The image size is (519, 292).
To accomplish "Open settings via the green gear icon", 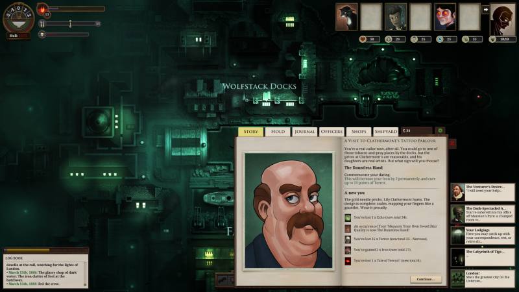I will (x=441, y=131).
